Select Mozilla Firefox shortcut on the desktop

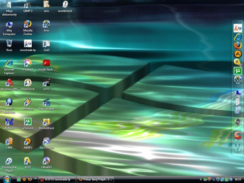pyautogui.click(x=28, y=28)
